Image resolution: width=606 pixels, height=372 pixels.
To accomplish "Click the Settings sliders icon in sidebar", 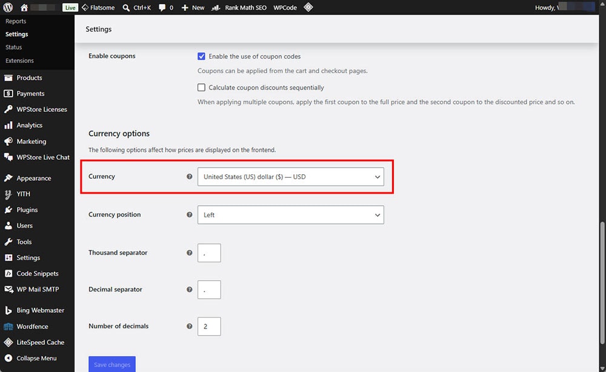I will coord(8,258).
